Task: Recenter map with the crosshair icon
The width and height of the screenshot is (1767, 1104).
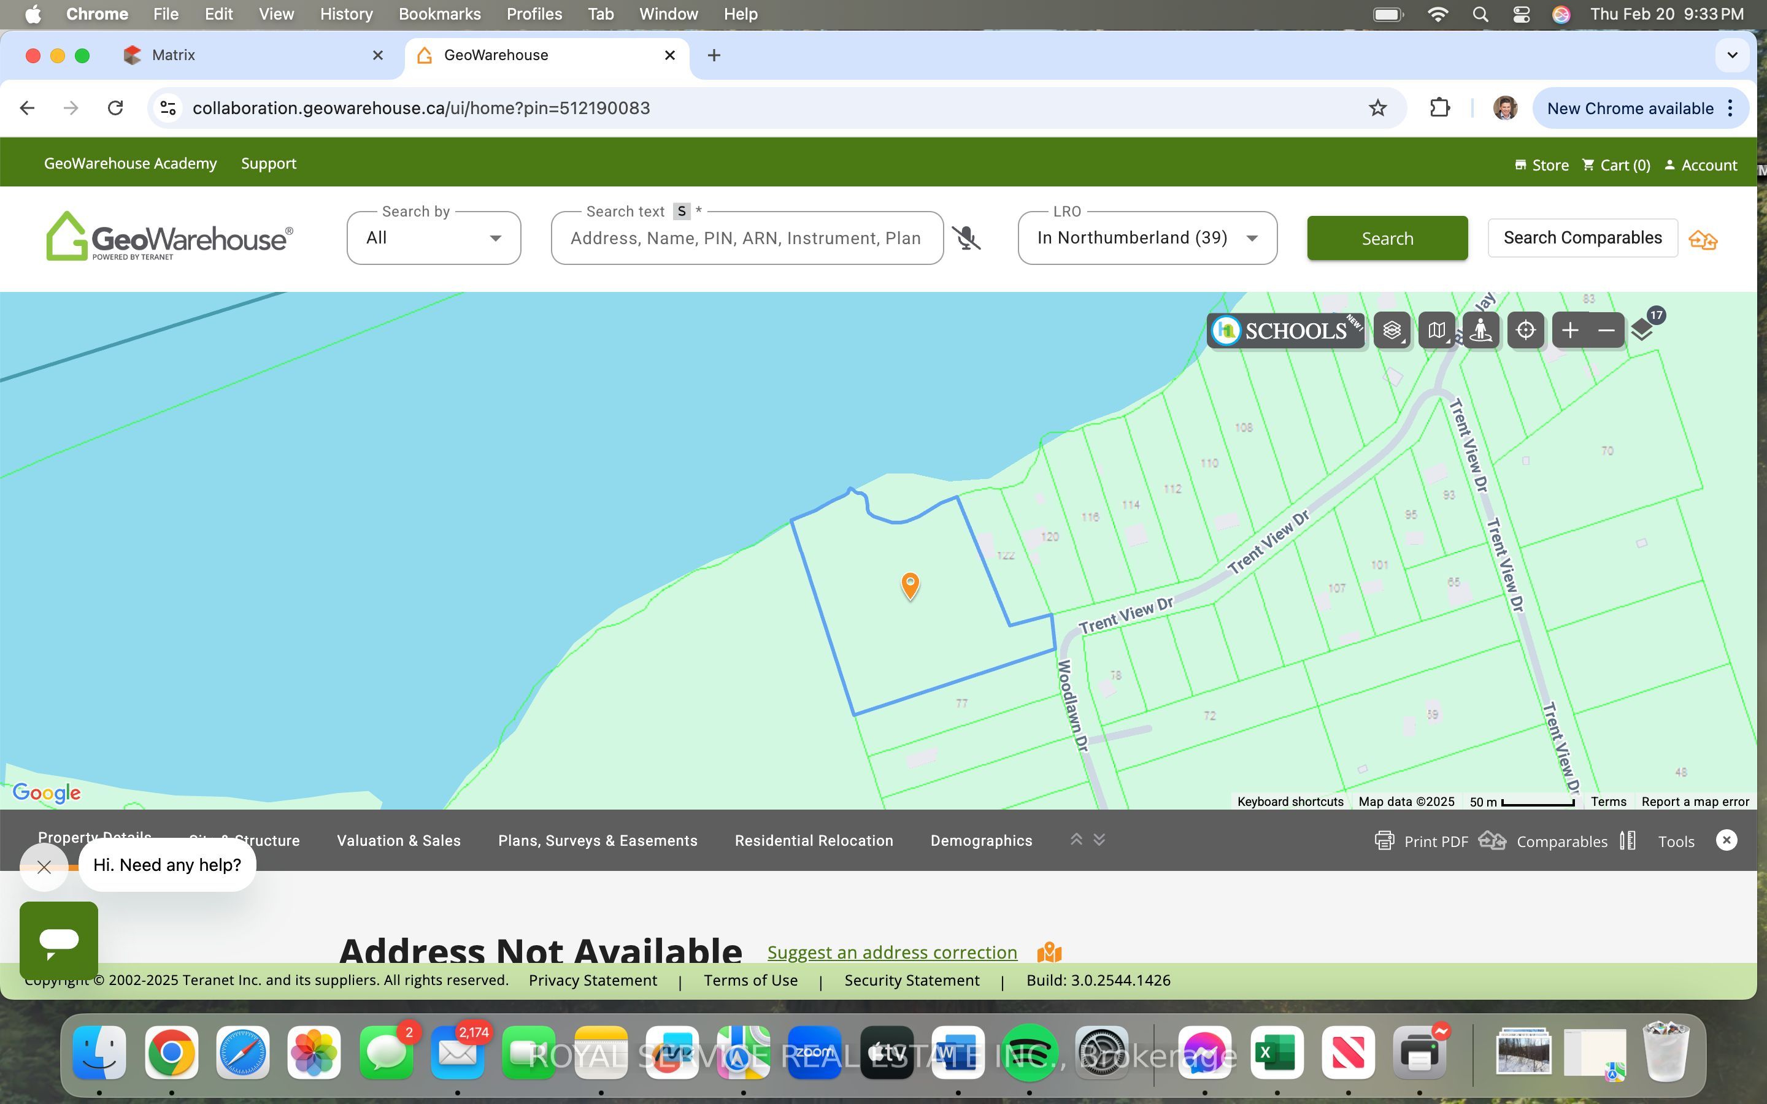Action: 1525,331
